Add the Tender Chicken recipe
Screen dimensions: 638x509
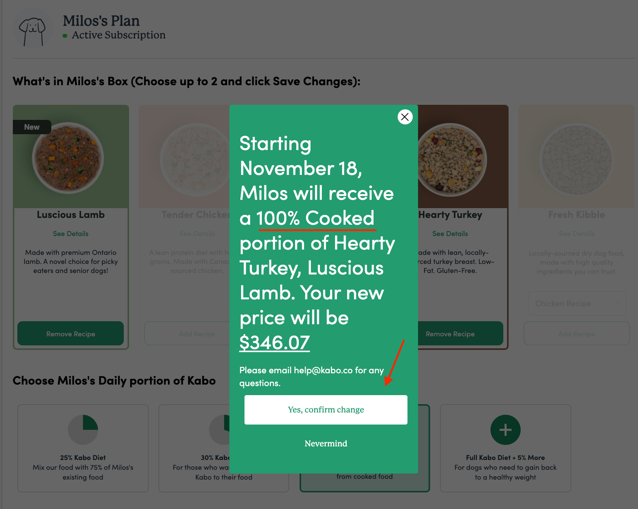pos(188,334)
